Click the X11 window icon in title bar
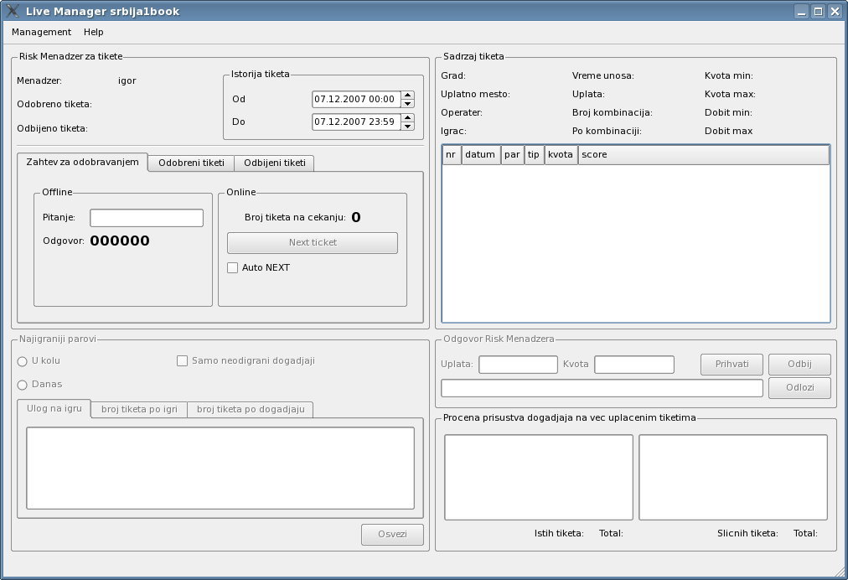 coord(13,11)
